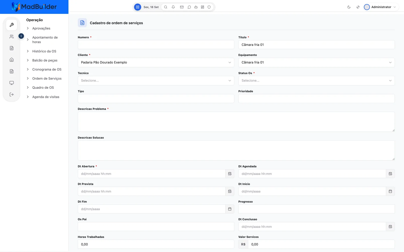Open the Status Os dropdown
Screen dimensions: 404x252
click(317, 81)
